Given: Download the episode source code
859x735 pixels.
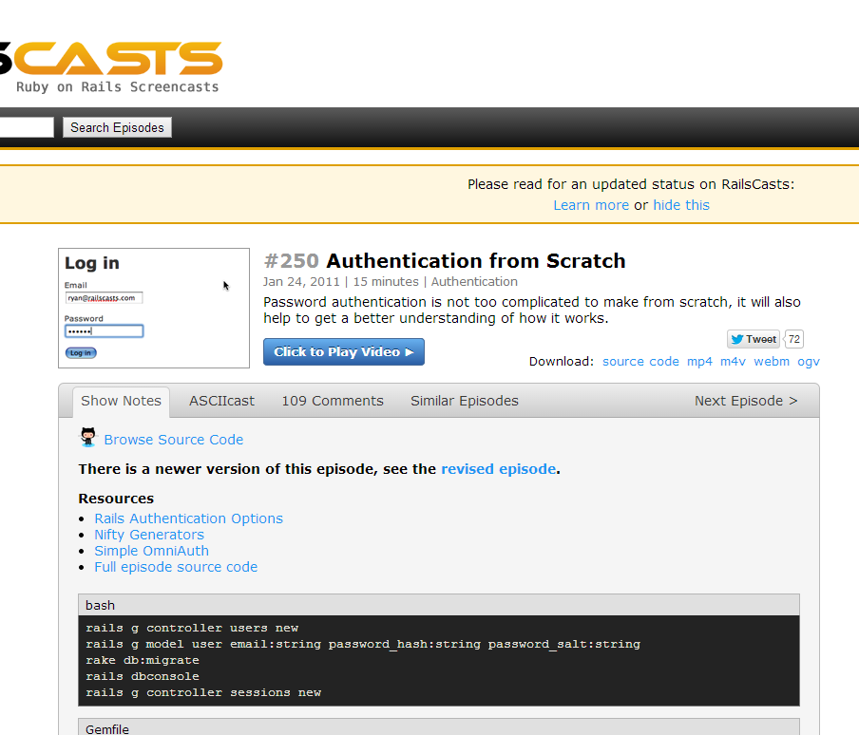Looking at the screenshot, I should point(640,362).
